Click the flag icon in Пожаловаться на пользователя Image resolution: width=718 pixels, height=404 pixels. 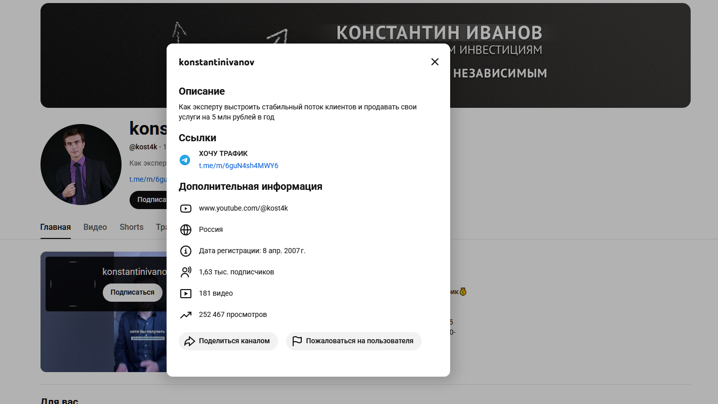(x=297, y=341)
